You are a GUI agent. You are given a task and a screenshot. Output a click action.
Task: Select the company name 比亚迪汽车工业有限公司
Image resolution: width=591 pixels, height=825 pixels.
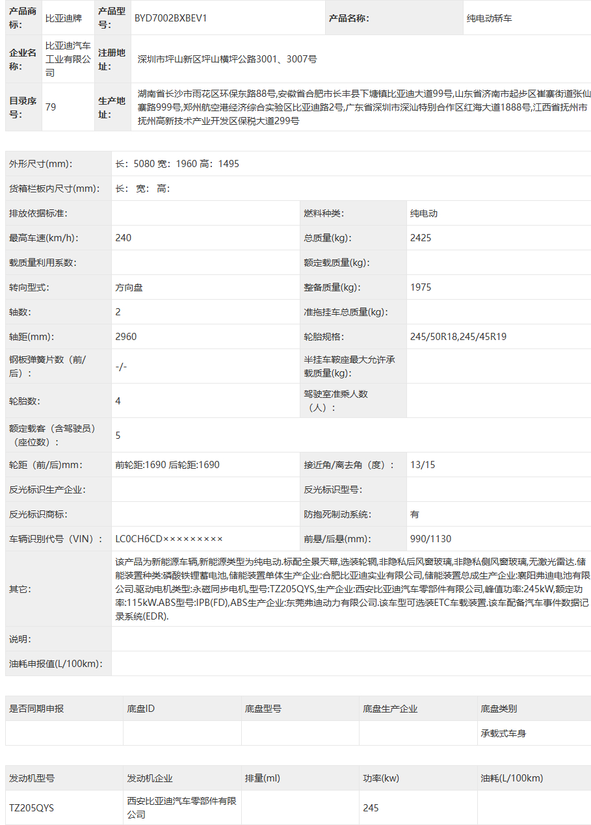click(x=68, y=59)
